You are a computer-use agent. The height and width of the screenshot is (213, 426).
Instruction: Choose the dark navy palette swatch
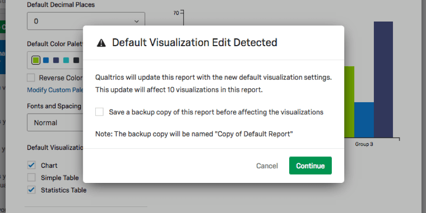click(x=56, y=61)
